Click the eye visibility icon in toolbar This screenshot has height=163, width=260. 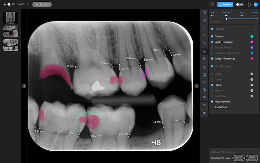[x=204, y=97]
